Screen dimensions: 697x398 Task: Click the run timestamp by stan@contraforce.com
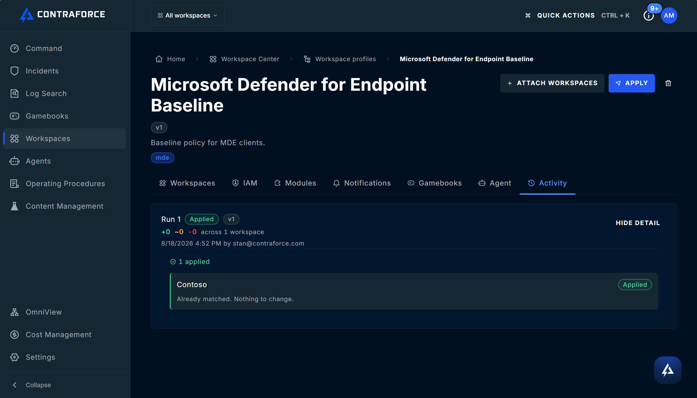click(233, 243)
